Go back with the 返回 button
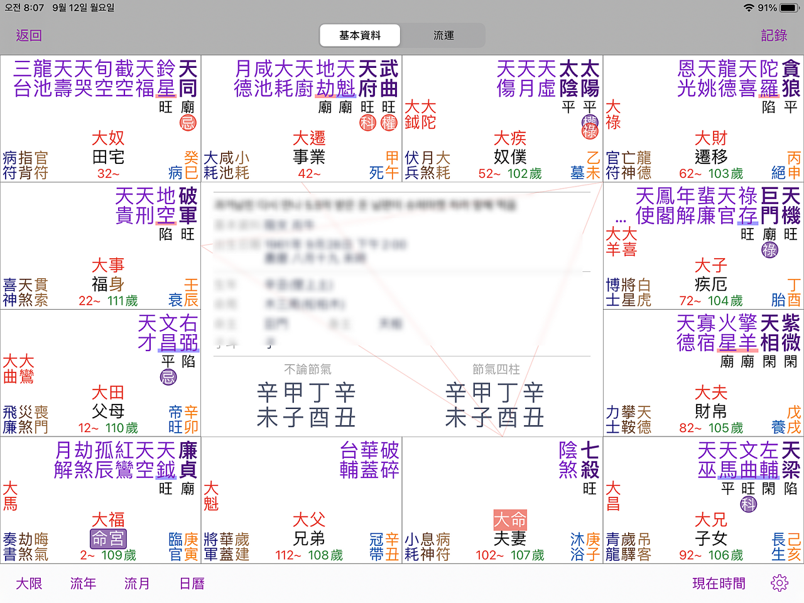 coord(29,35)
